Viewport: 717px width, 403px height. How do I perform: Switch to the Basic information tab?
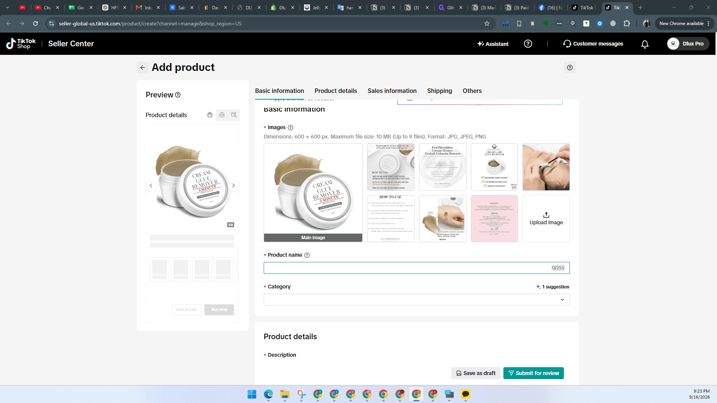(x=279, y=91)
